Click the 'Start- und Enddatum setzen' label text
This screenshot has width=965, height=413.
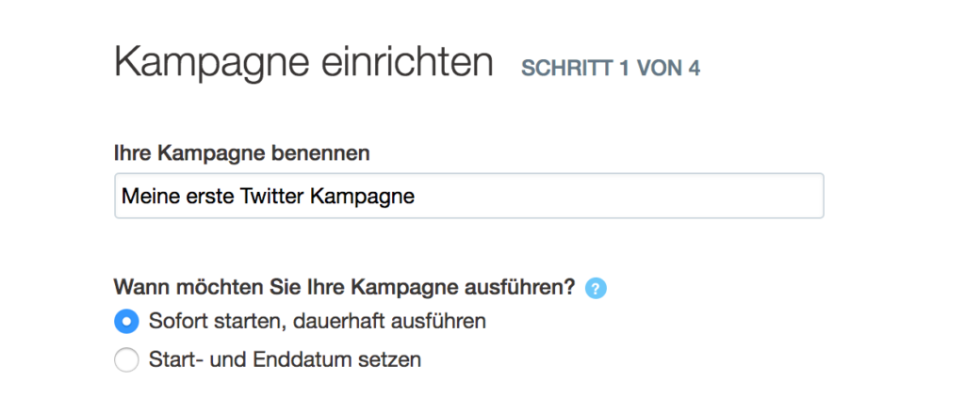tap(285, 359)
